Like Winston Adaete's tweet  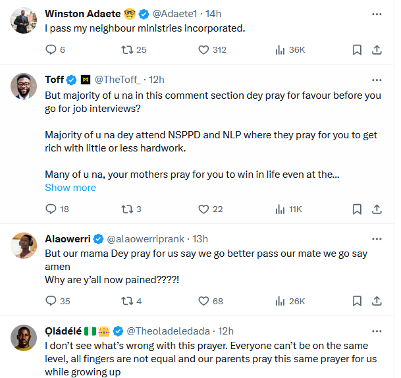(x=203, y=49)
